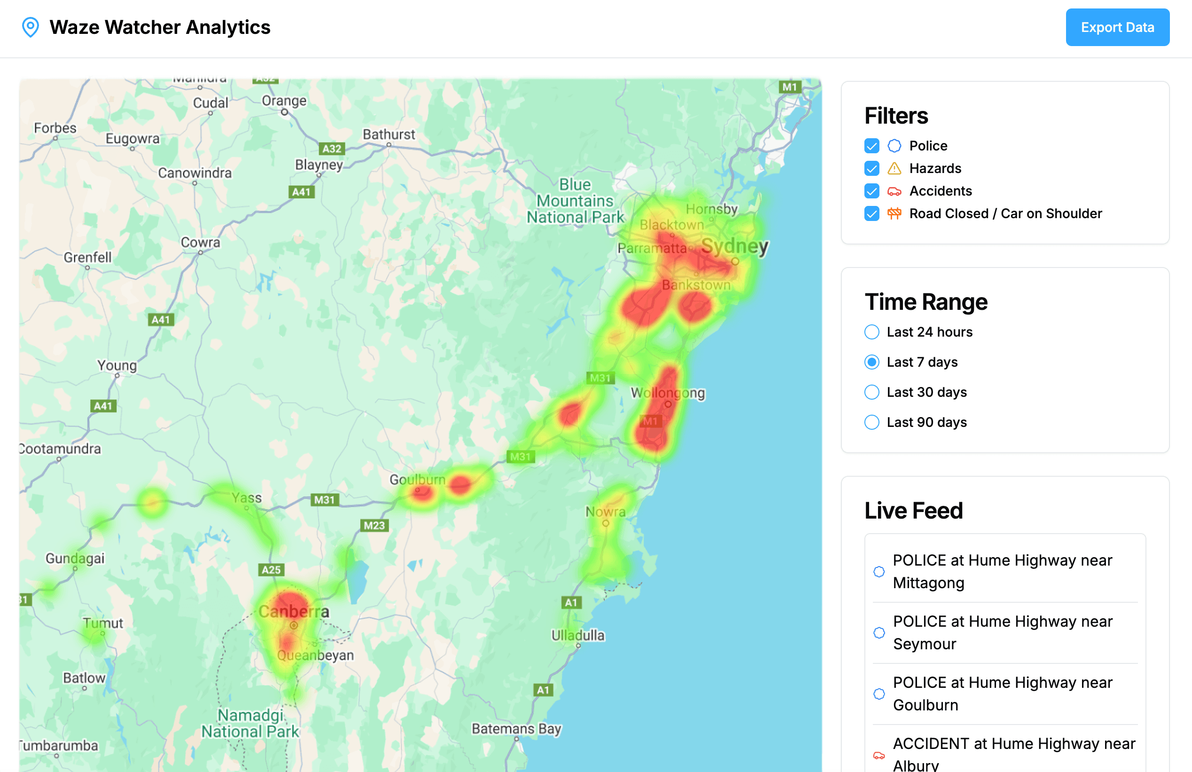Click the A32 road shield near Blayney

[331, 149]
